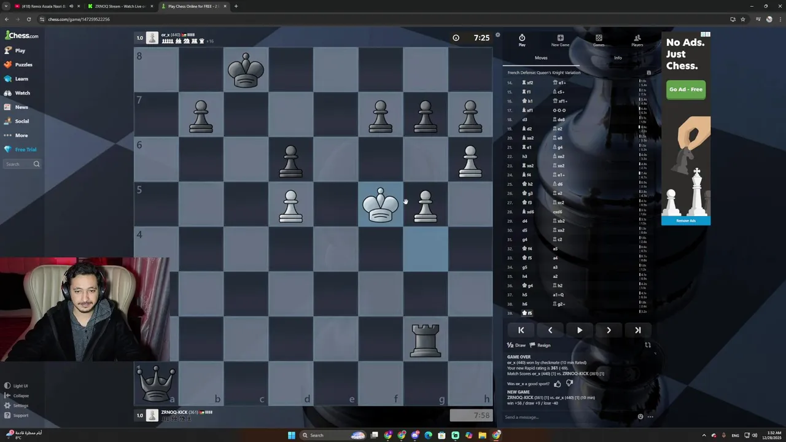Offer a Draw
The height and width of the screenshot is (442, 786).
tap(516, 345)
